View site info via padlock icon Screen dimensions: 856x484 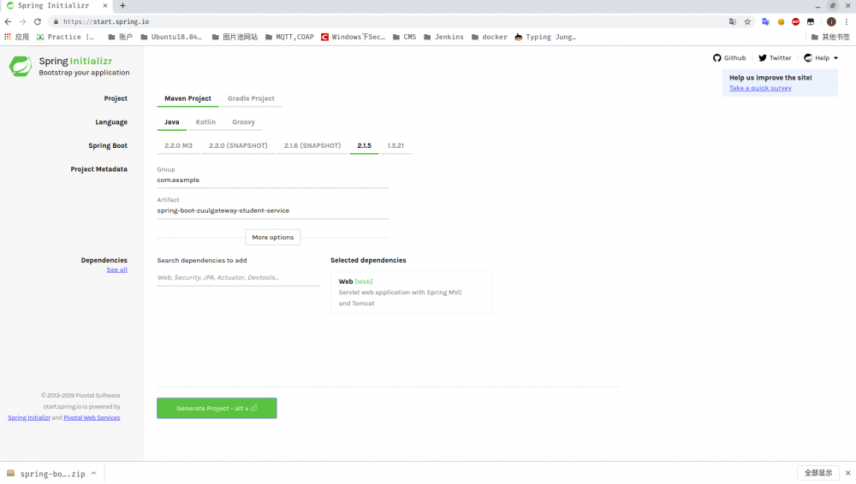tap(56, 22)
